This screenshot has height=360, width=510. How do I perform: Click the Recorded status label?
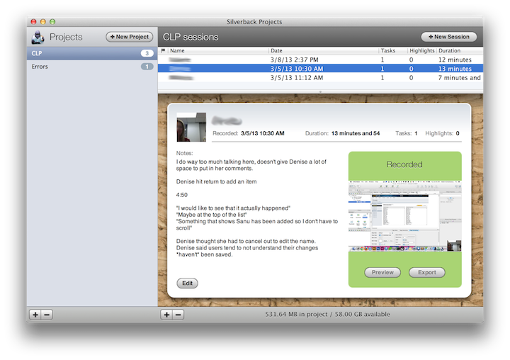click(x=404, y=164)
